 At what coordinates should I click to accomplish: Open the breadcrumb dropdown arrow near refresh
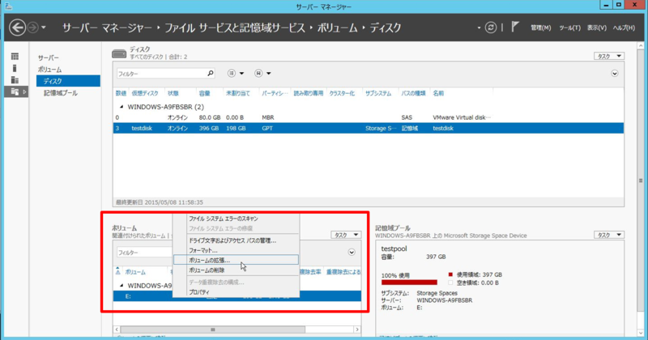click(x=479, y=28)
